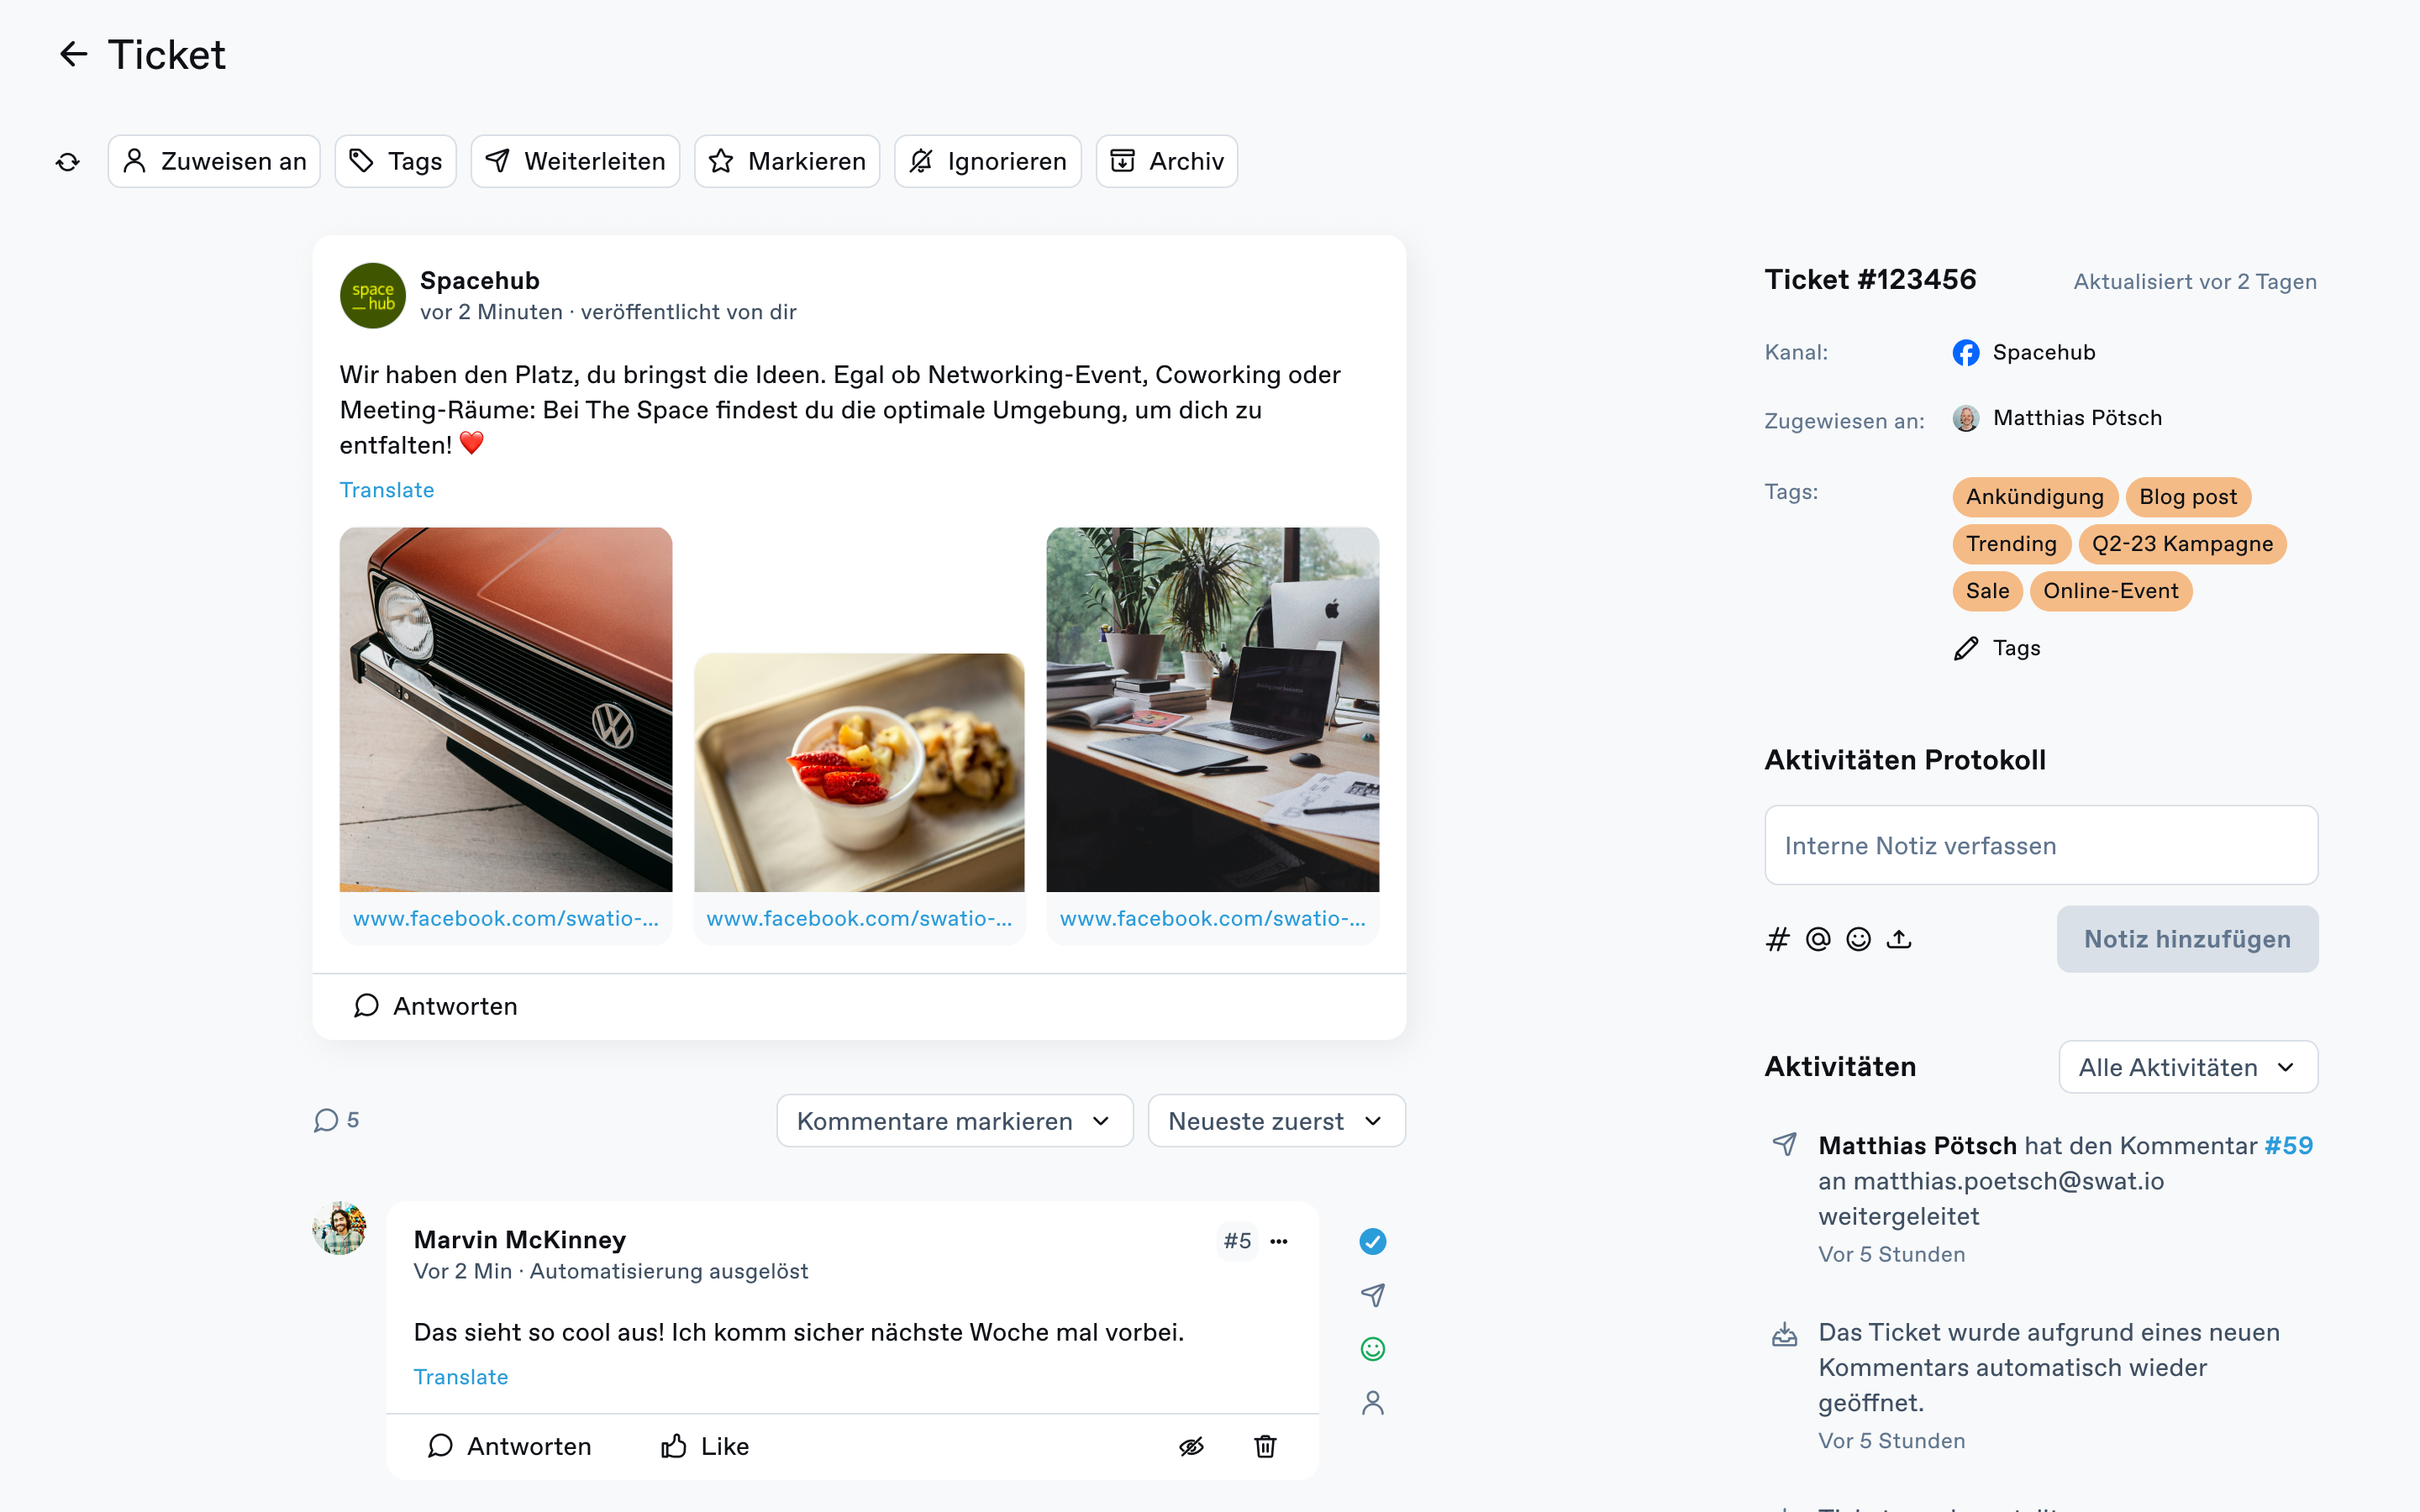The image size is (2420, 1512).
Task: Open the Alle Aktivitäten filter dropdown
Action: point(2188,1067)
